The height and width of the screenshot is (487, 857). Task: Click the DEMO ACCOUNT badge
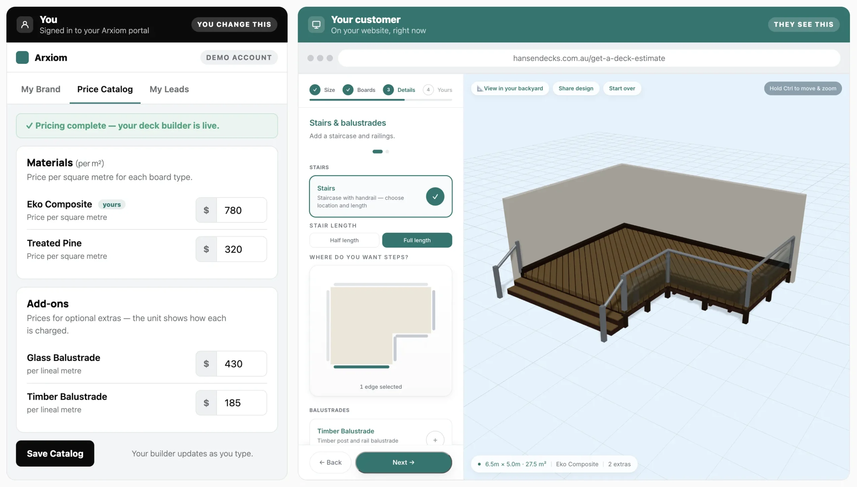(x=239, y=57)
